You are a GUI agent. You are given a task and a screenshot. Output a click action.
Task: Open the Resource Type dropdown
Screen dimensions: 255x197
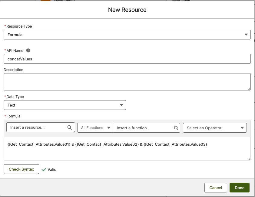click(127, 35)
